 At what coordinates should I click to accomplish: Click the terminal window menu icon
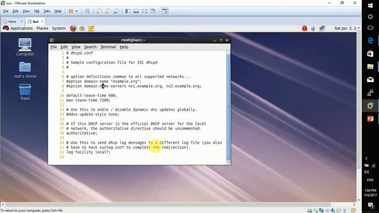52,40
